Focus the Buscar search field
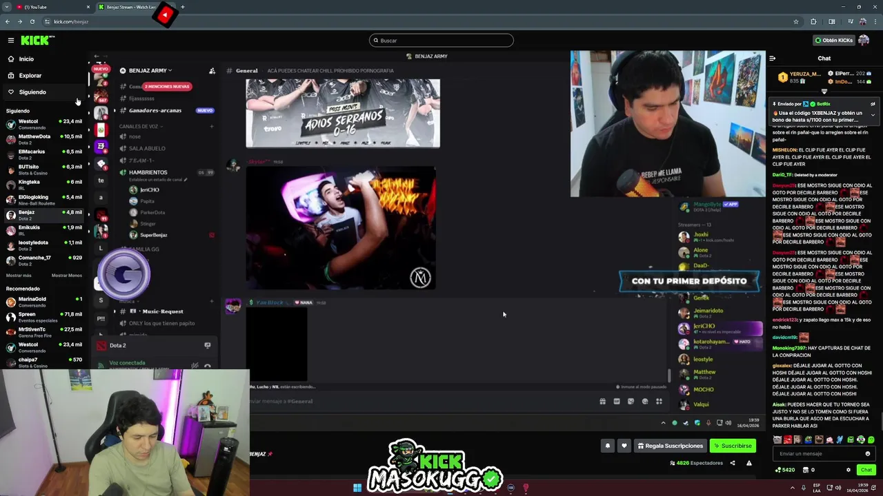 [x=441, y=41]
